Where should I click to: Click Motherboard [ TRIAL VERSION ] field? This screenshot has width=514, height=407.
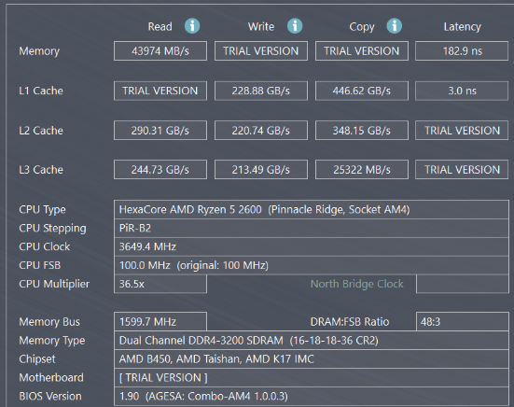(x=312, y=378)
